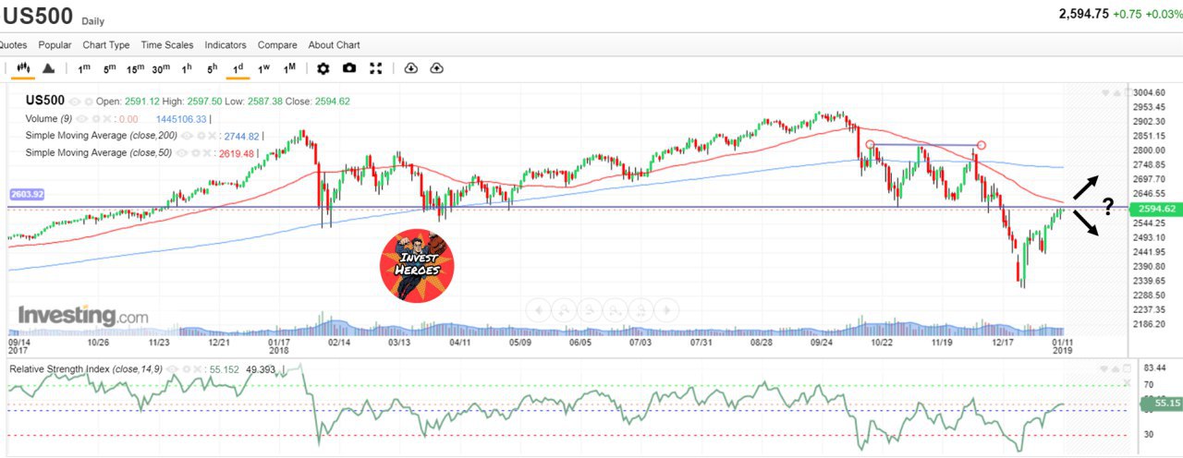The width and height of the screenshot is (1183, 458).
Task: Open the Indicators menu
Action: [226, 44]
